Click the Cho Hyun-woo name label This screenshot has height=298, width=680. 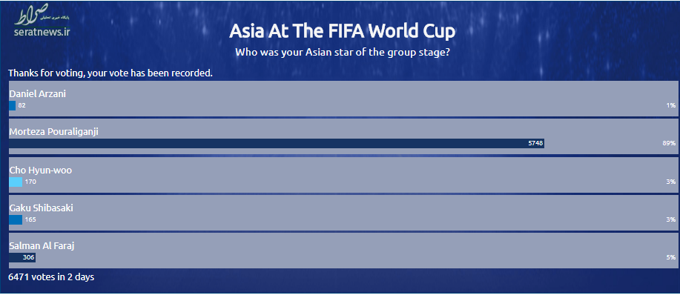[x=40, y=170]
